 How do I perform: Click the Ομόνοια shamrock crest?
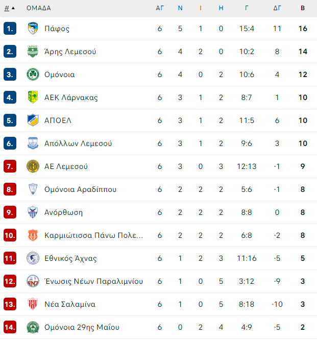[x=33, y=75]
